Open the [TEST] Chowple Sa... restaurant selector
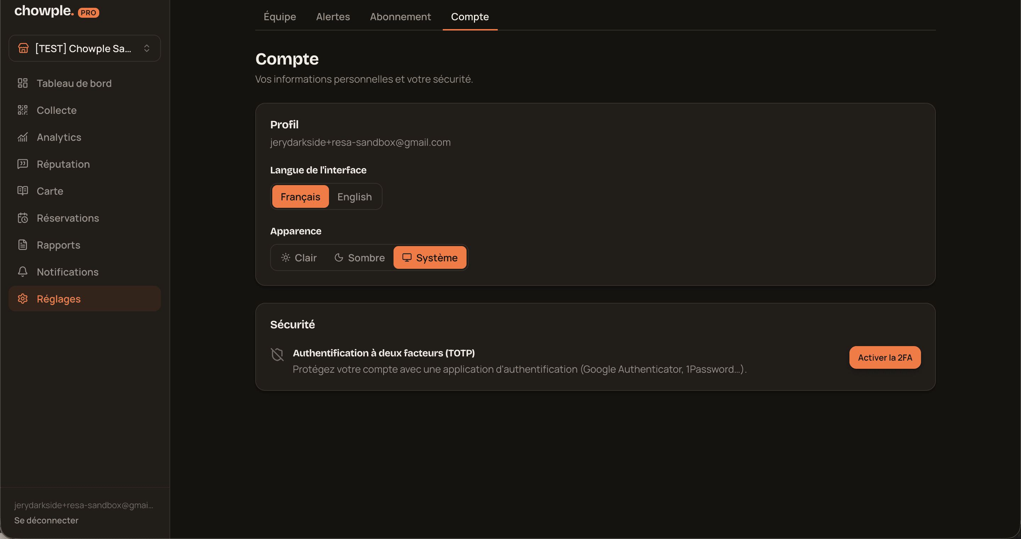Image resolution: width=1021 pixels, height=539 pixels. coord(84,48)
